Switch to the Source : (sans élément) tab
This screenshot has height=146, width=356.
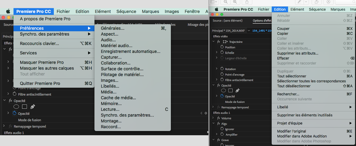coord(227,20)
